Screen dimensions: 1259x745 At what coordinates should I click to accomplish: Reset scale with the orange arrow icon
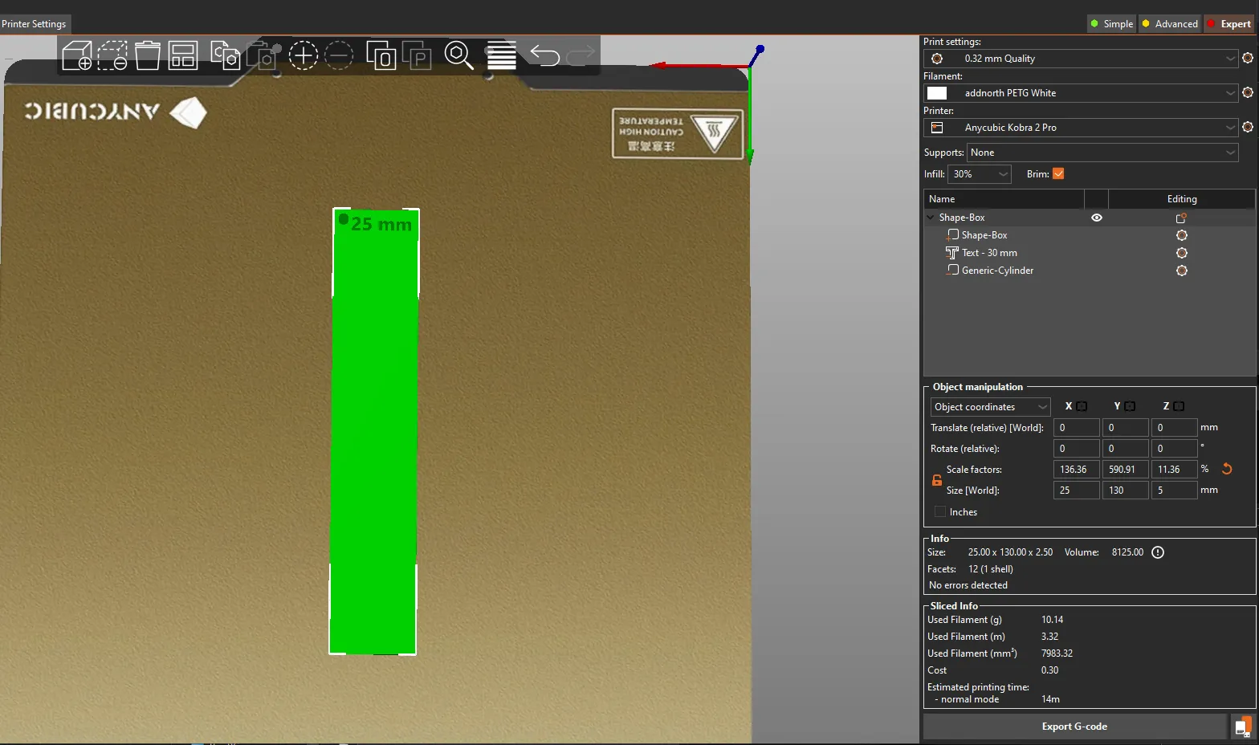pos(1227,469)
